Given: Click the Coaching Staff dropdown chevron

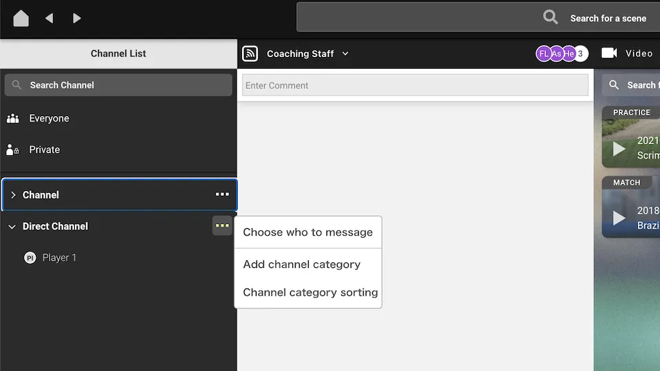Looking at the screenshot, I should [345, 54].
